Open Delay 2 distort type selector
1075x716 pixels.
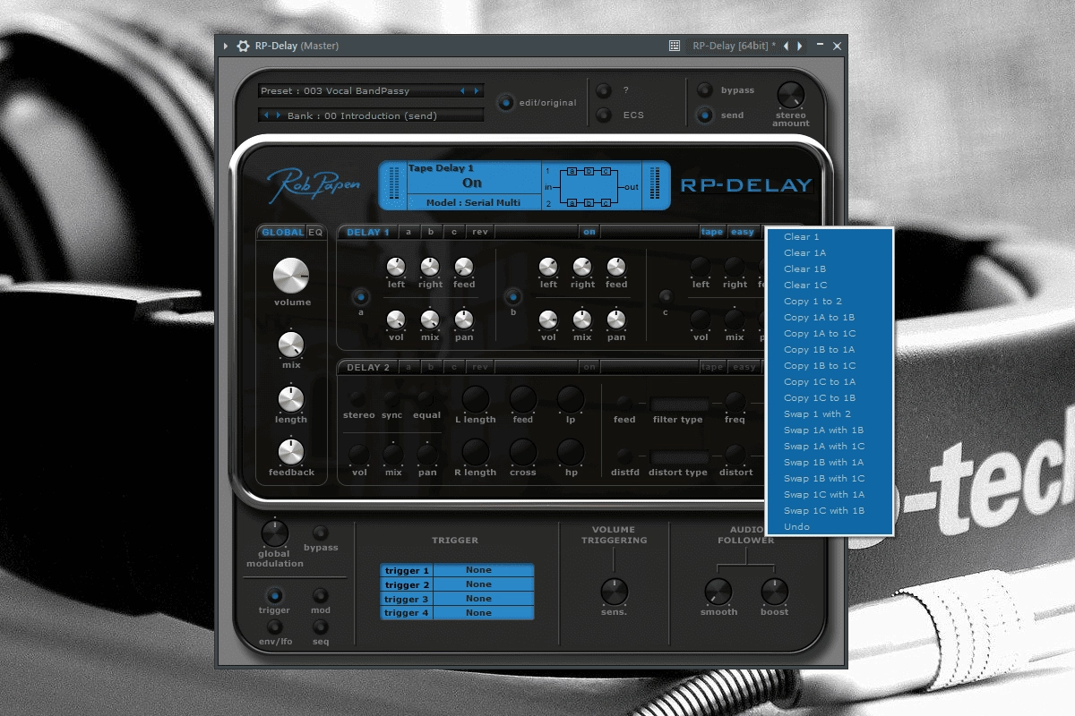pyautogui.click(x=679, y=457)
